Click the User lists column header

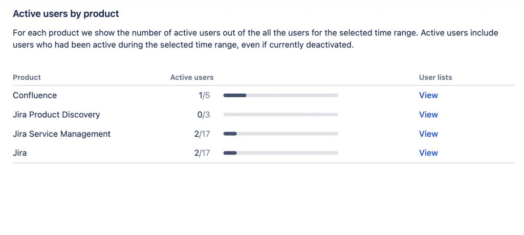click(x=435, y=77)
